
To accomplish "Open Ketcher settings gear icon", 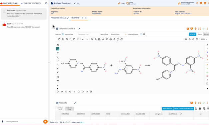I will pyautogui.click(x=186, y=39).
